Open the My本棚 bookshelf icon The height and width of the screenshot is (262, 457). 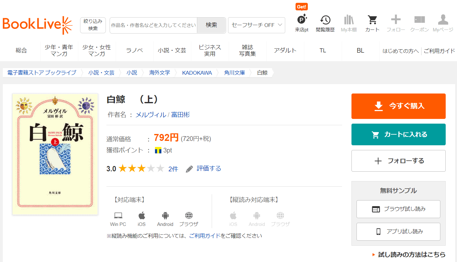349,20
